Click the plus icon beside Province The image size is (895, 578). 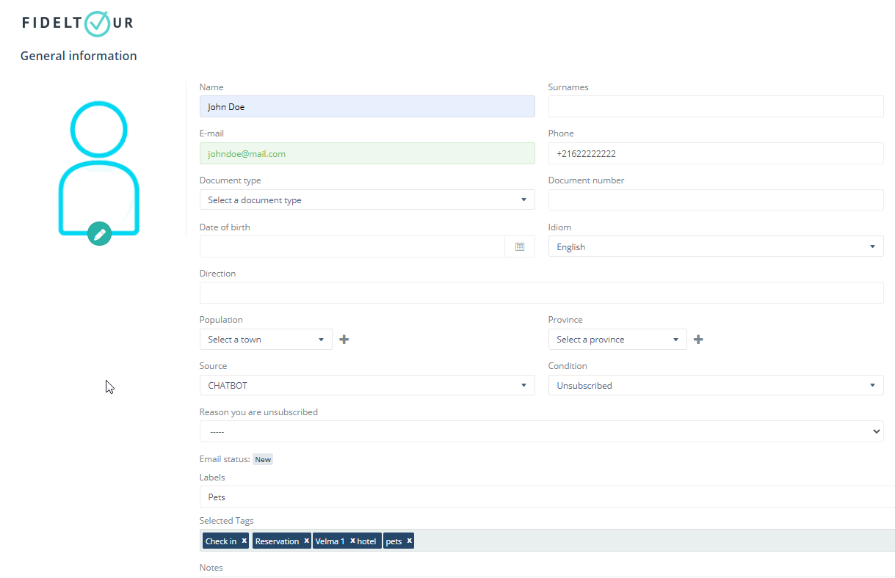coord(698,340)
